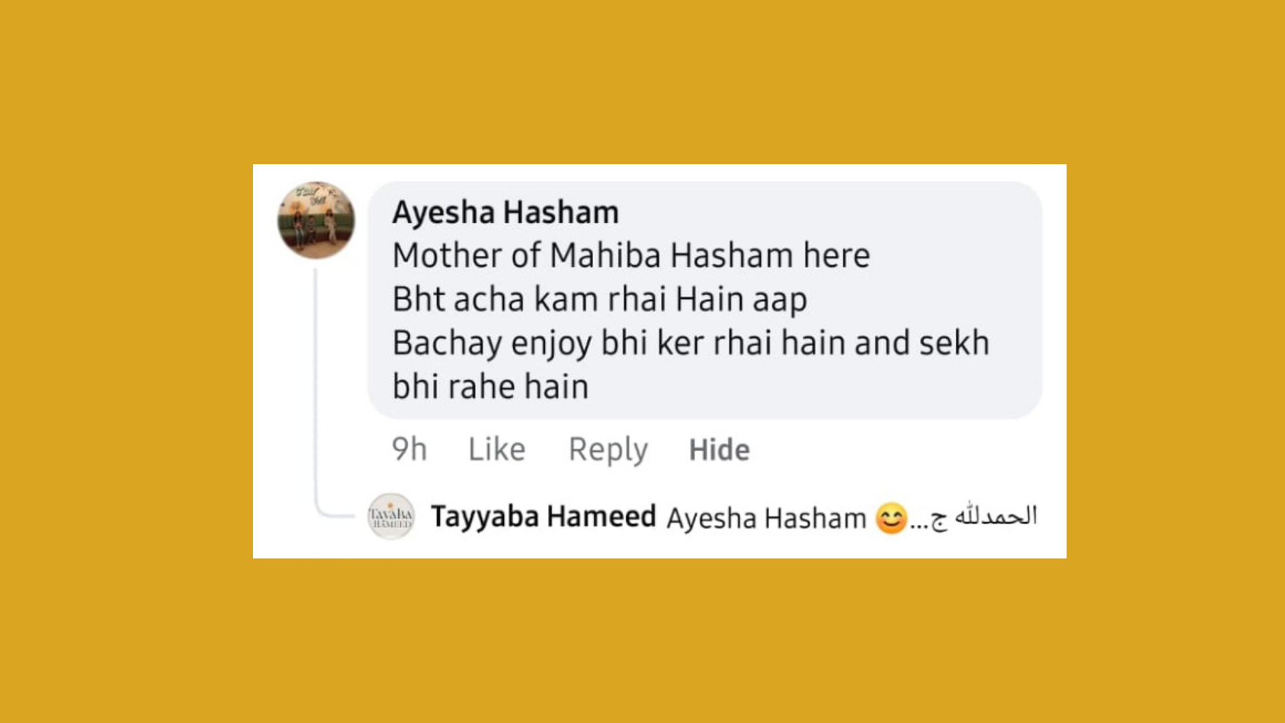Image resolution: width=1285 pixels, height=723 pixels.
Task: Click the smiling emoji in the reply
Action: coord(891,518)
